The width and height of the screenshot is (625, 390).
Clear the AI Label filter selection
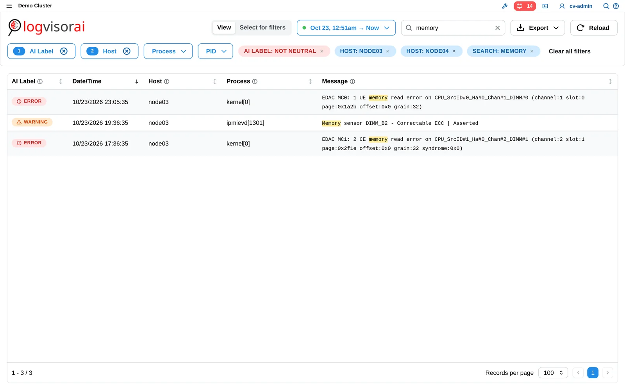click(64, 51)
